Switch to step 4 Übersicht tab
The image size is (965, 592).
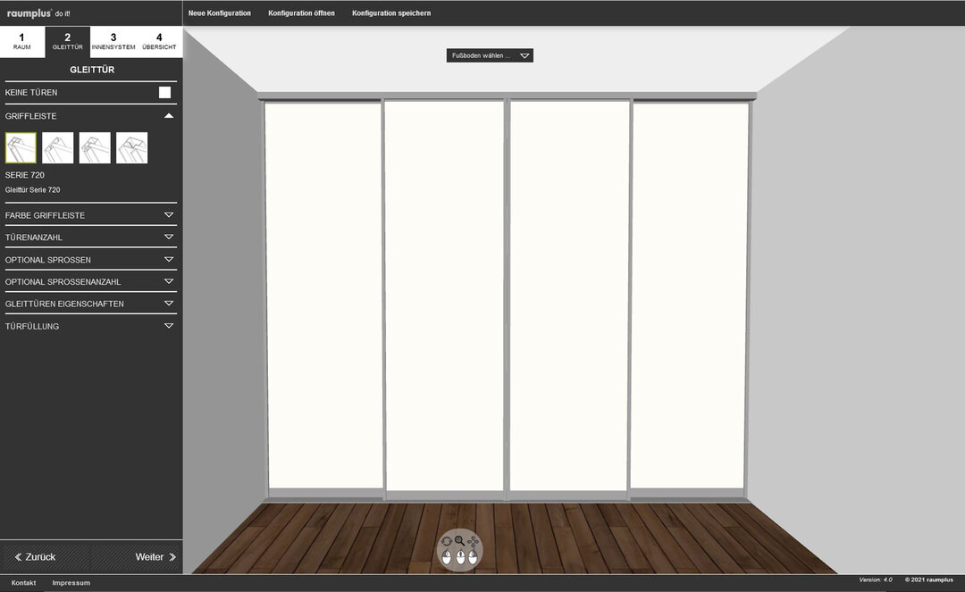(x=159, y=42)
